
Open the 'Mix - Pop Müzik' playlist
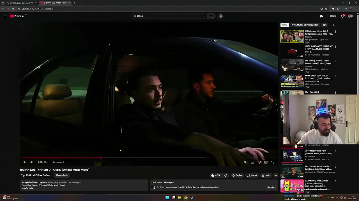click(312, 92)
